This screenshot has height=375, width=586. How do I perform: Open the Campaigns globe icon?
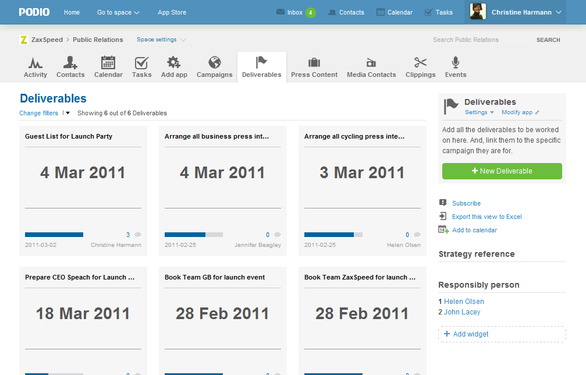pos(214,63)
